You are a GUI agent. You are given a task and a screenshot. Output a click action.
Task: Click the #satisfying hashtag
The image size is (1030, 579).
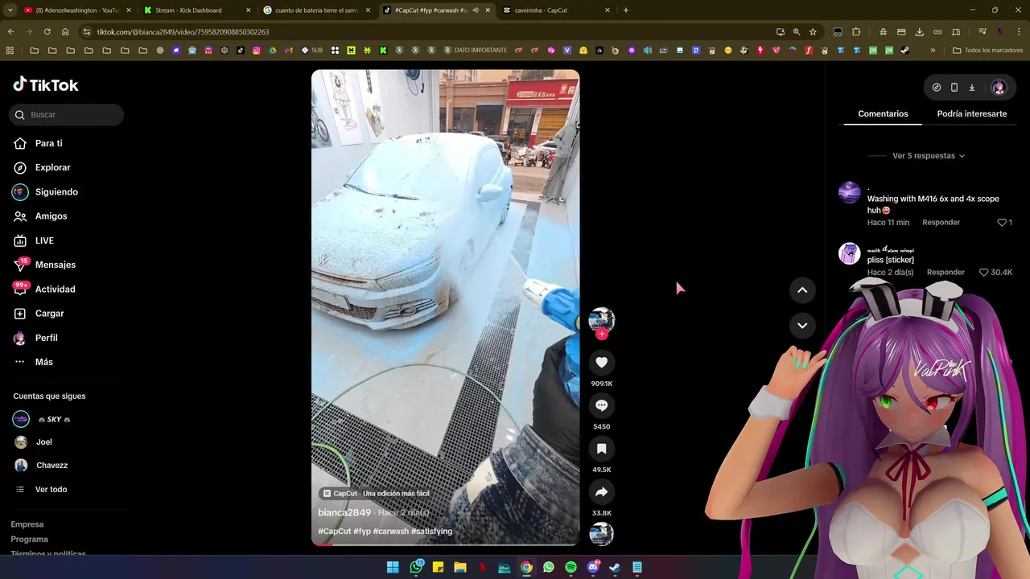(x=431, y=532)
